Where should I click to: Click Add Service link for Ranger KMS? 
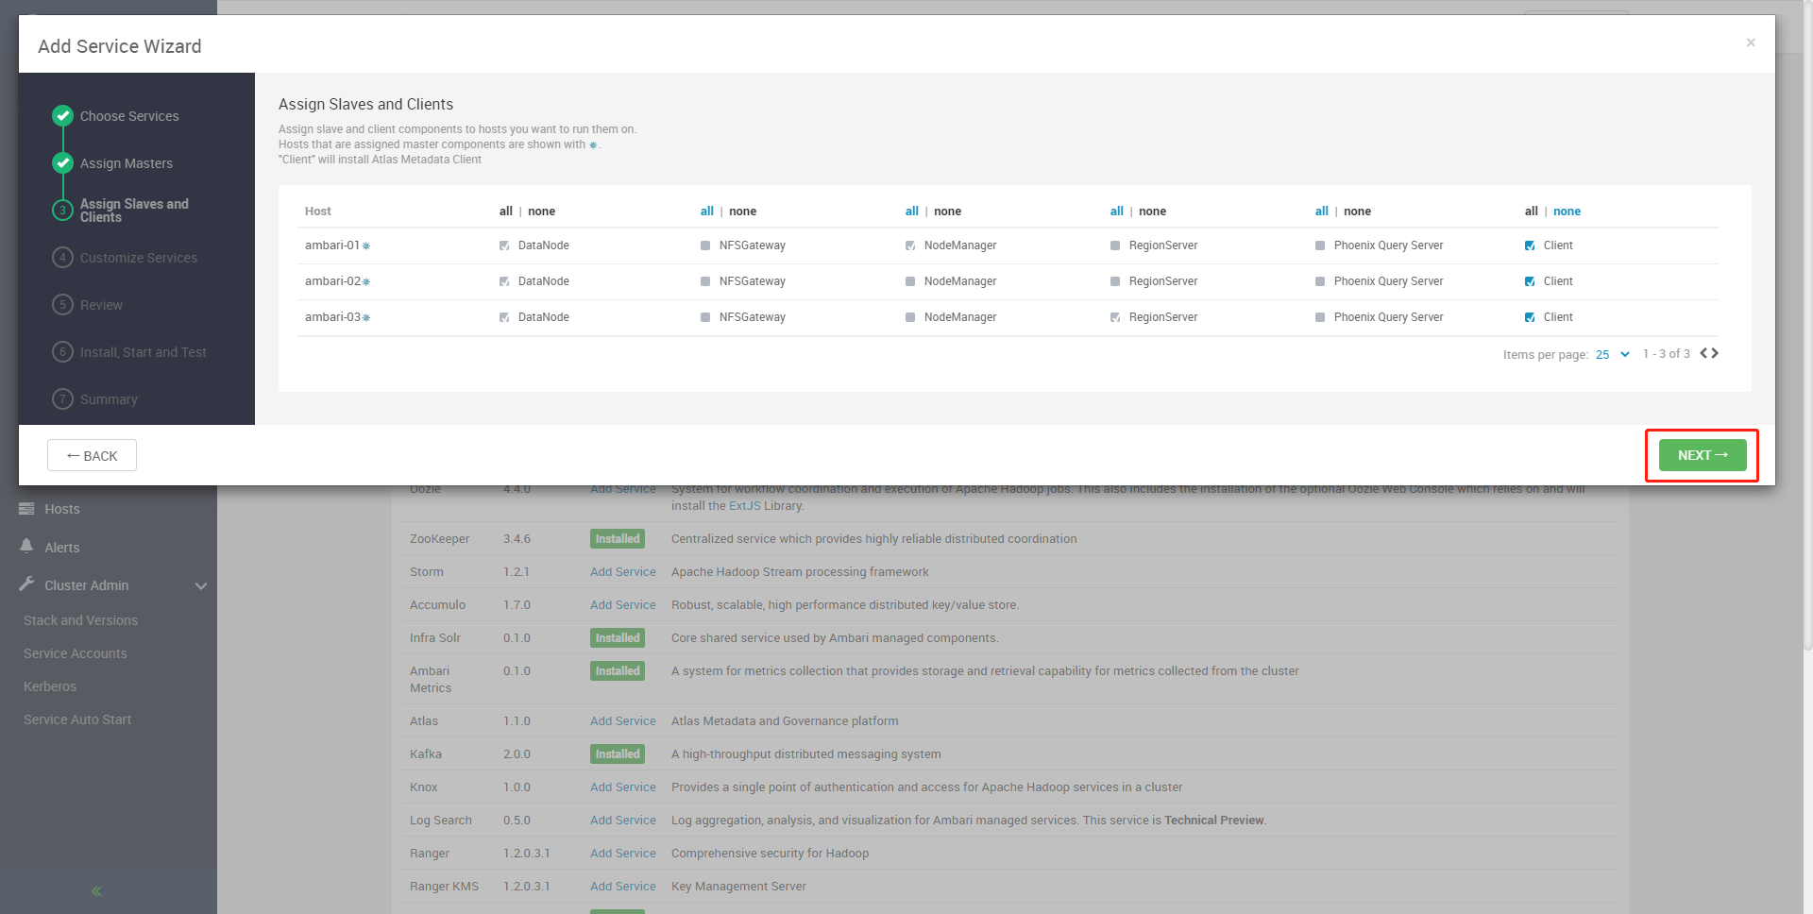tap(622, 887)
